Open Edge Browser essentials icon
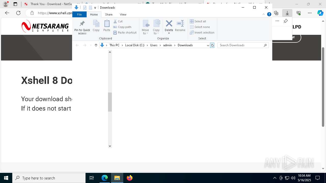326x183 pixels. pyautogui.click(x=298, y=13)
